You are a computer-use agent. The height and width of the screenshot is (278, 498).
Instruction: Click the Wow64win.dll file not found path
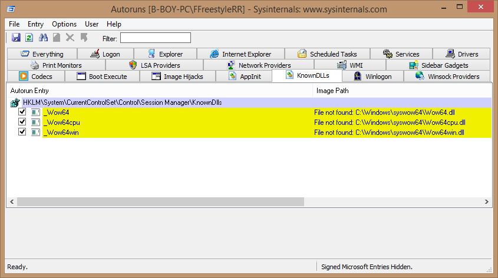(x=389, y=133)
